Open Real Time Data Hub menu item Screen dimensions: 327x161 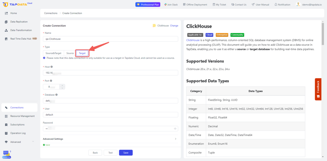tap(19, 39)
